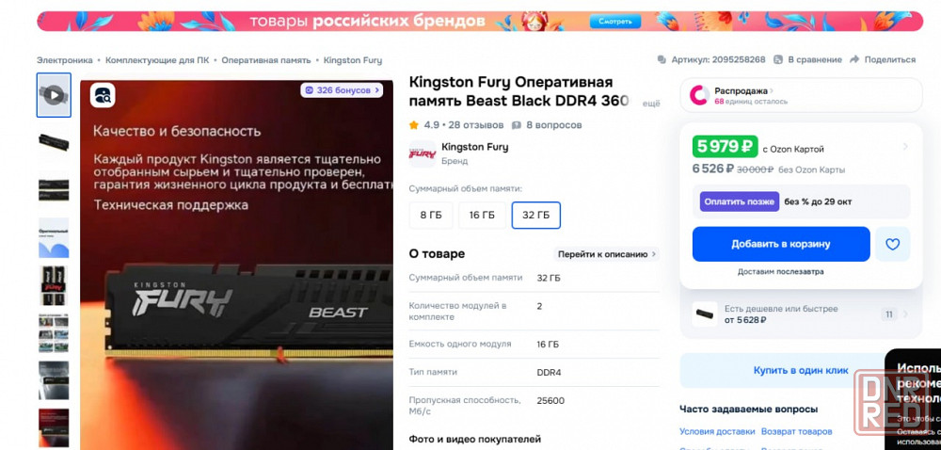Expand the full title with ещё
Viewport: 941px width, 450px height.
tap(651, 104)
